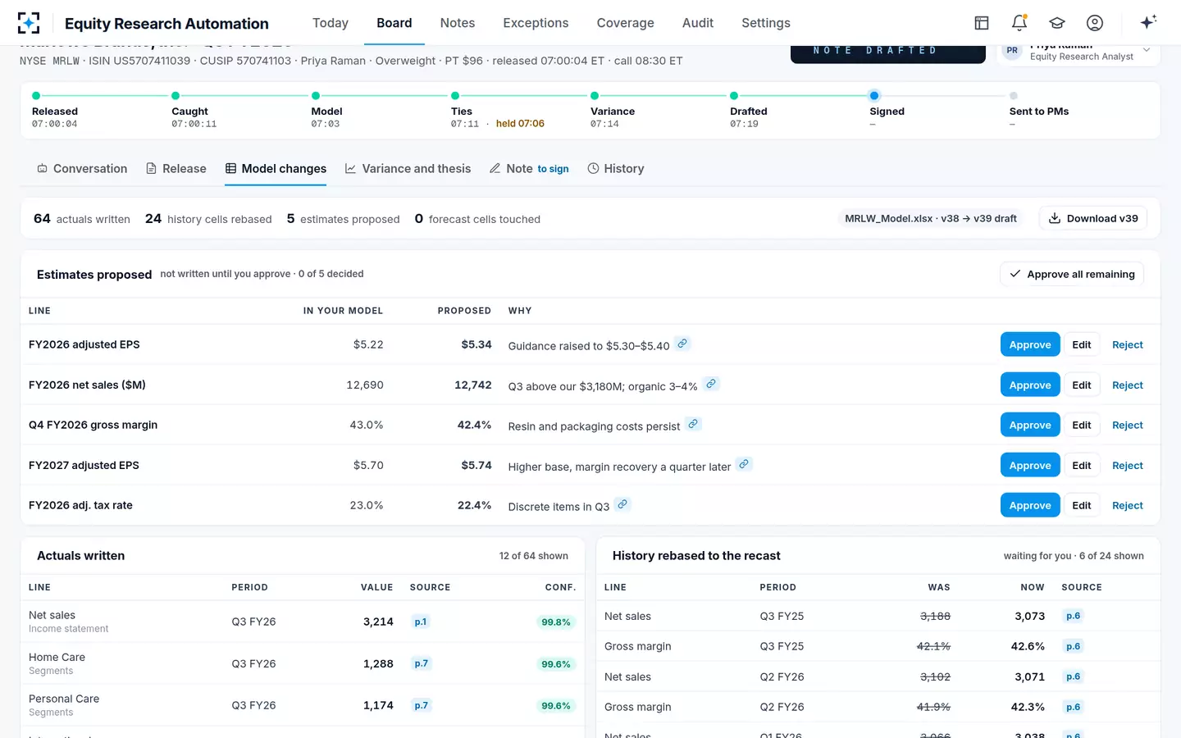Open Notes in top navigation
Viewport: 1181px width, 738px height.
pos(458,23)
